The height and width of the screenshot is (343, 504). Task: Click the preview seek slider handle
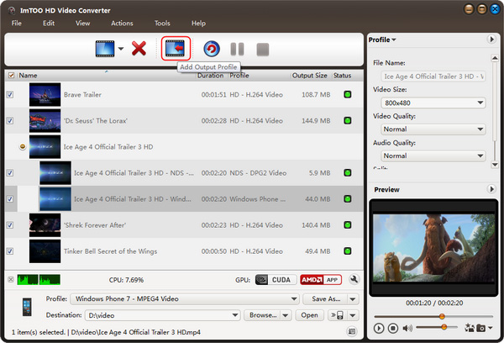442,316
